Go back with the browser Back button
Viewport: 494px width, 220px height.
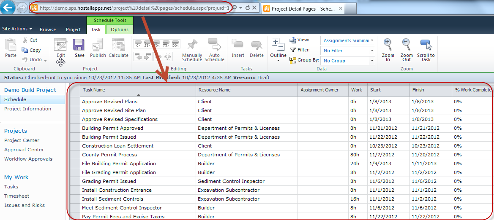point(8,8)
